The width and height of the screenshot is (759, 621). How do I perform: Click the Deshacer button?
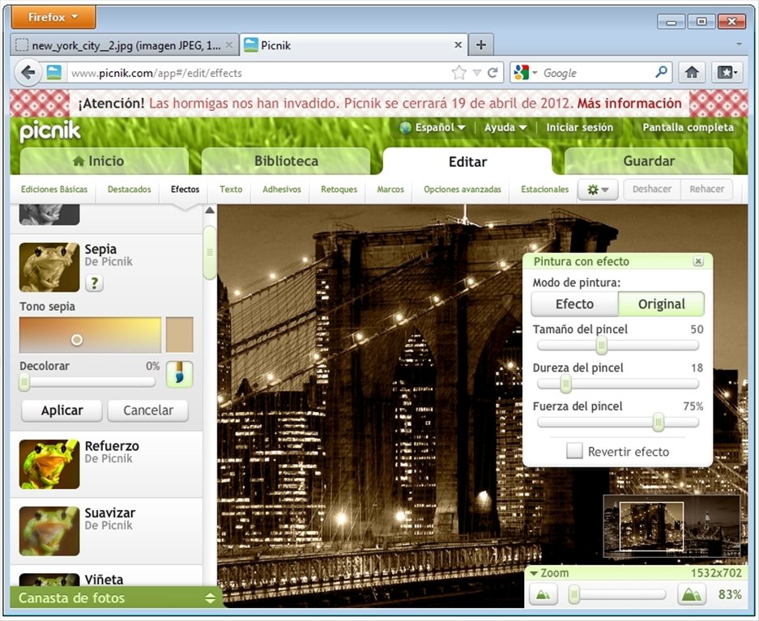pyautogui.click(x=651, y=189)
